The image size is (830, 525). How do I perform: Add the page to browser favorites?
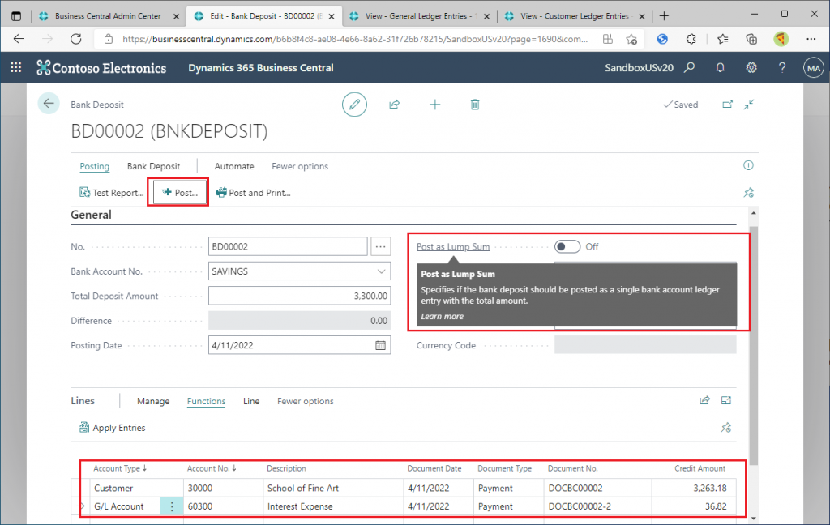point(631,39)
